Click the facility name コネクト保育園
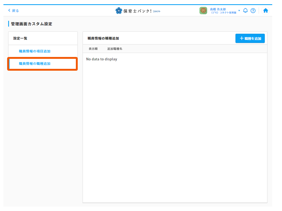Viewport: 282px width, 211px height. click(x=226, y=13)
